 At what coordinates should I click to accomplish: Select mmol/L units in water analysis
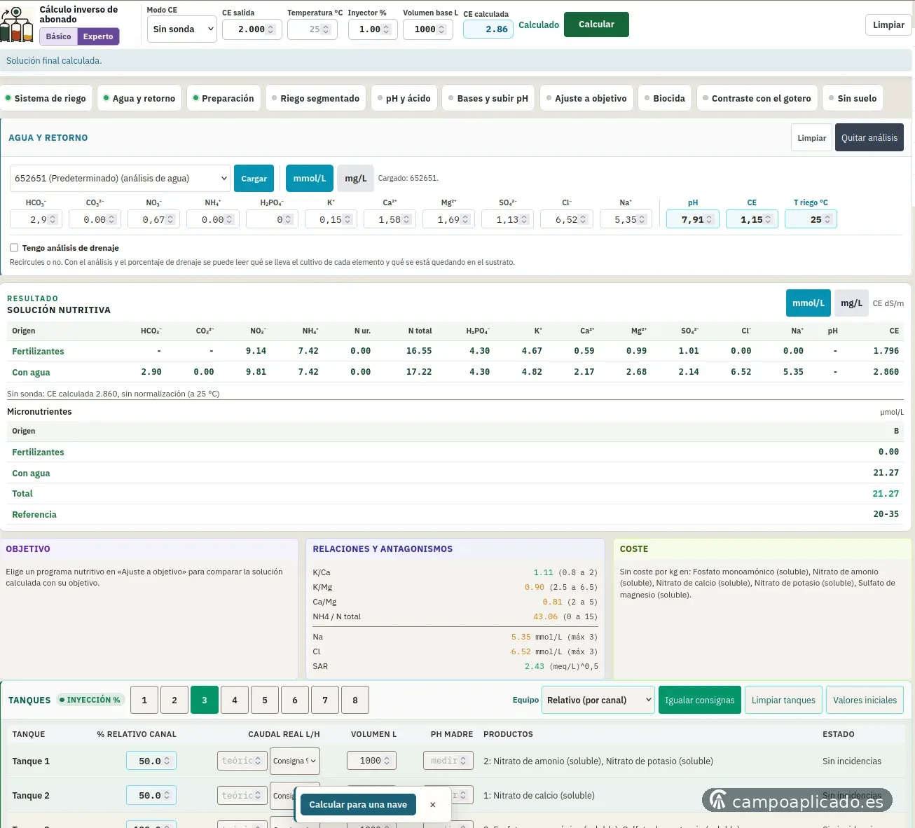pos(309,179)
